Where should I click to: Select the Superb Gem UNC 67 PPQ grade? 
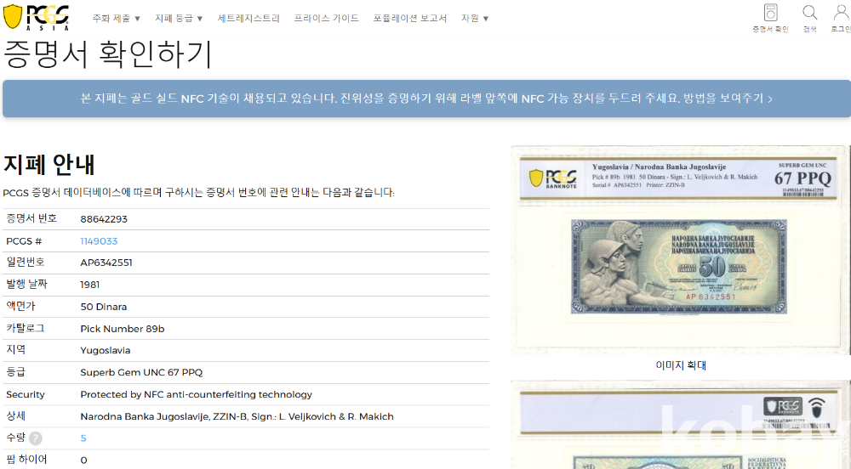[141, 373]
